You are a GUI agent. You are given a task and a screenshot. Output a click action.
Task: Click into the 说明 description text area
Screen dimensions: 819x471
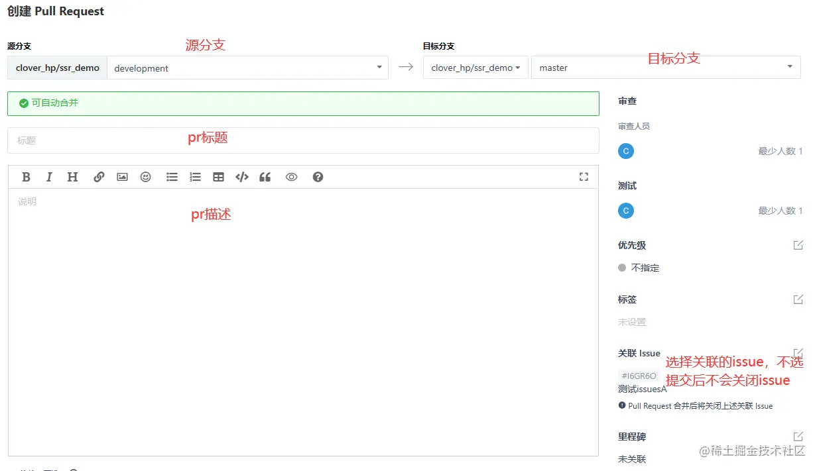pyautogui.click(x=303, y=322)
